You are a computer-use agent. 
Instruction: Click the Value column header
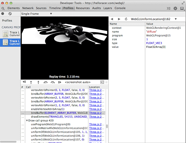point(165,24)
